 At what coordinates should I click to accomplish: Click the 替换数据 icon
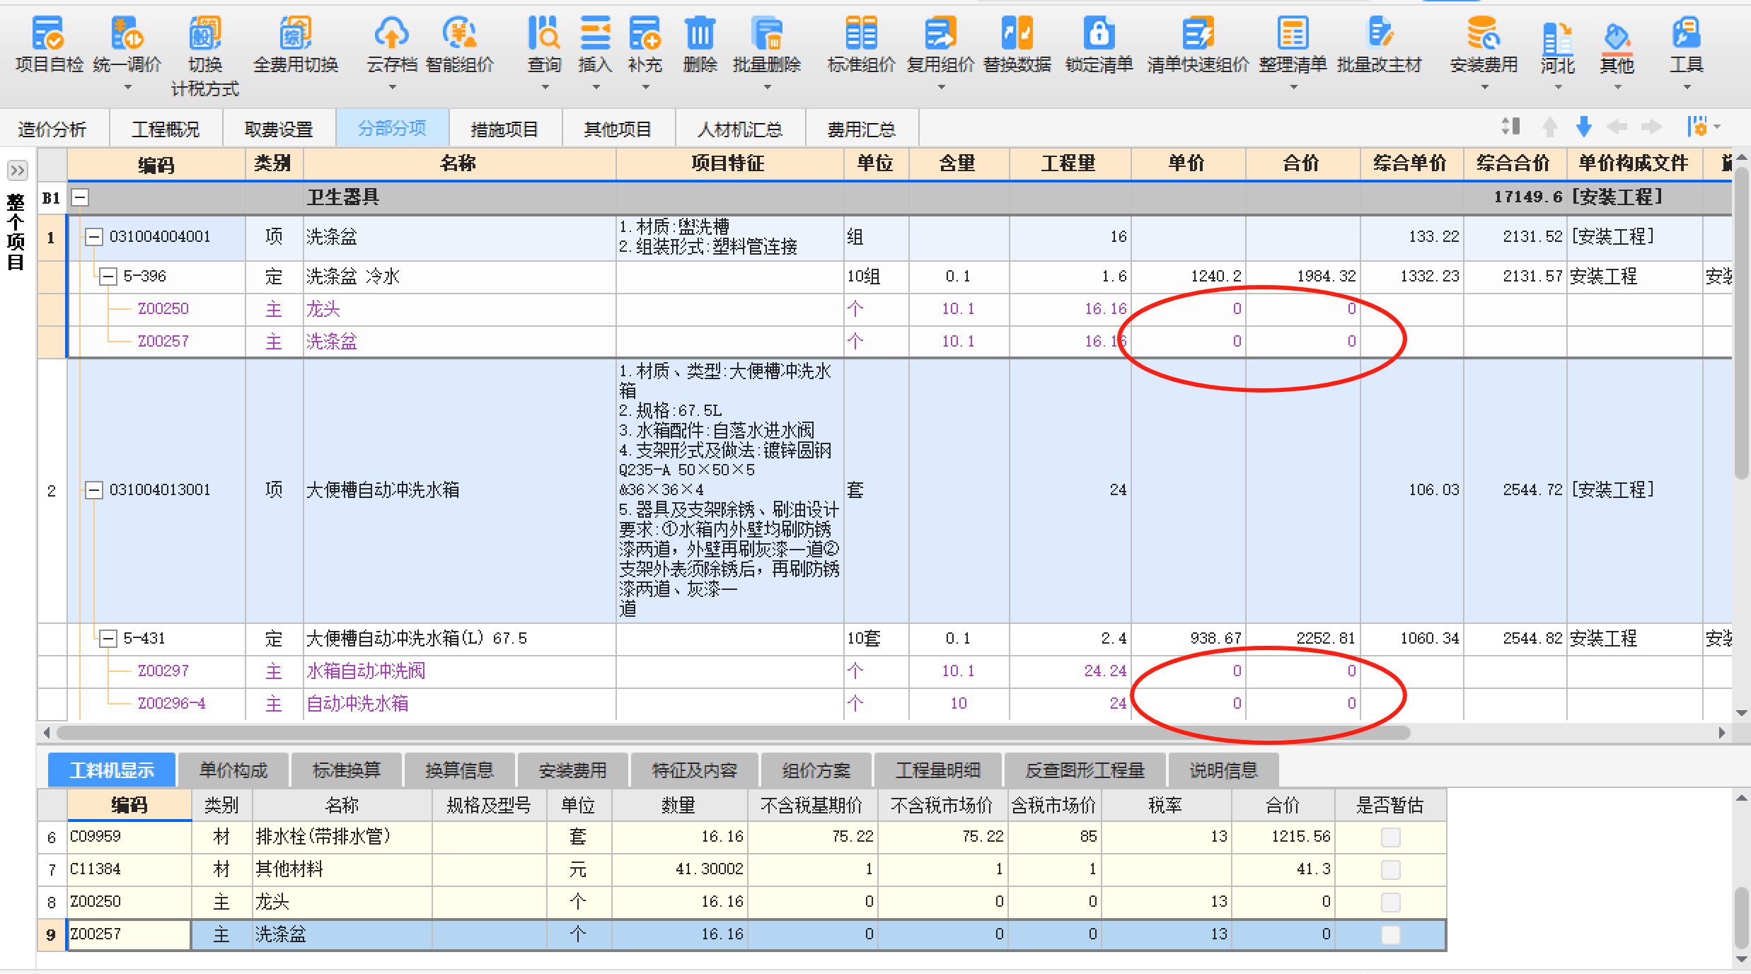tap(1017, 33)
